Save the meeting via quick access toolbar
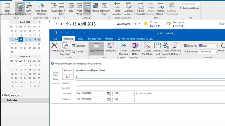 click(55, 33)
